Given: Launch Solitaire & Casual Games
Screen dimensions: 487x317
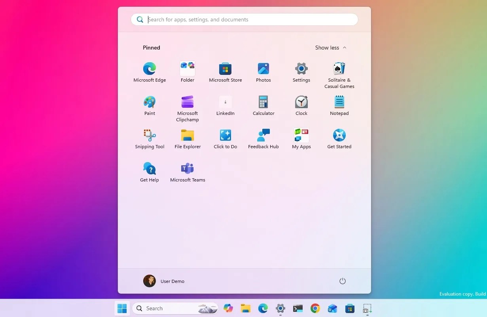Looking at the screenshot, I should (339, 75).
